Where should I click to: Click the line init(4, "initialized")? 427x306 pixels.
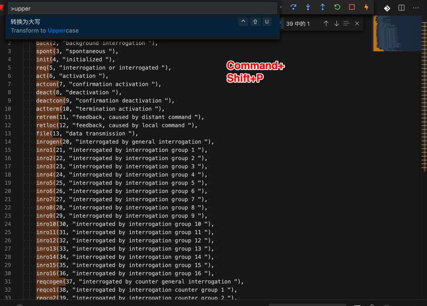pos(75,59)
